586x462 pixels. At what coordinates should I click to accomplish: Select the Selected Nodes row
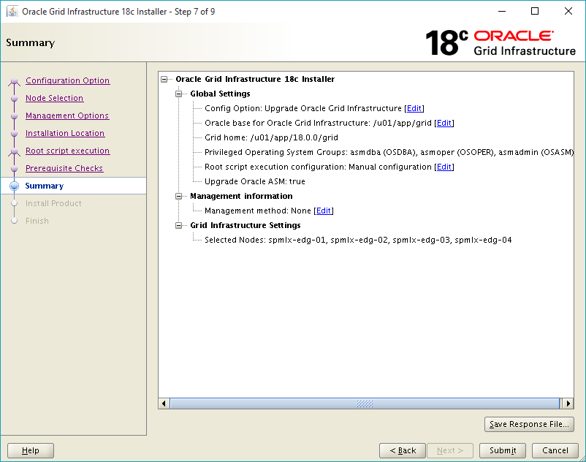pos(358,240)
